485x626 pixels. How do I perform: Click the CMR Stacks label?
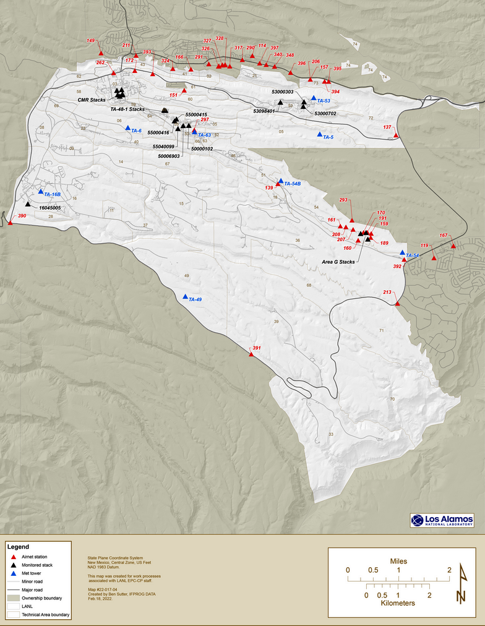point(92,99)
